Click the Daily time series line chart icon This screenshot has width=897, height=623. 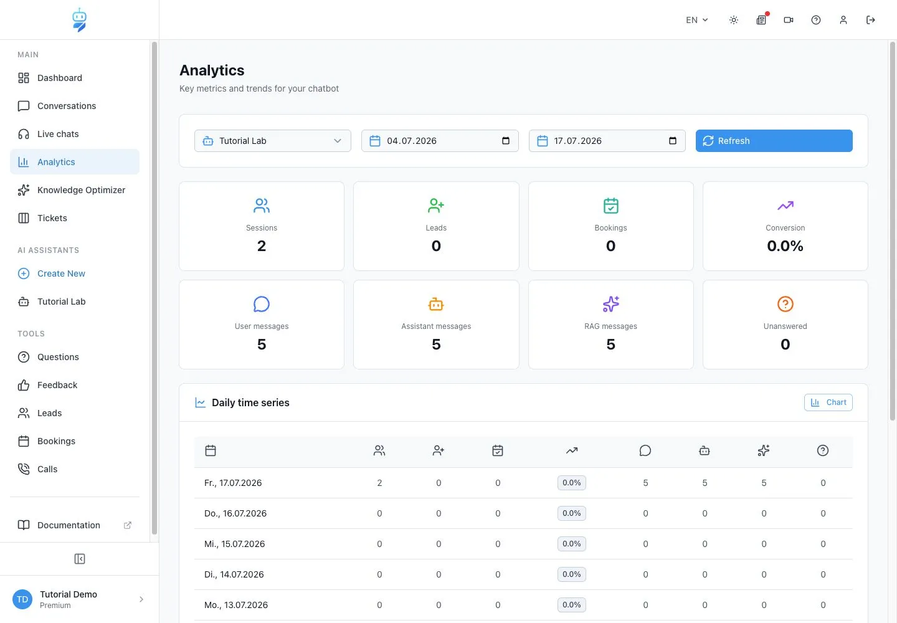coord(201,402)
